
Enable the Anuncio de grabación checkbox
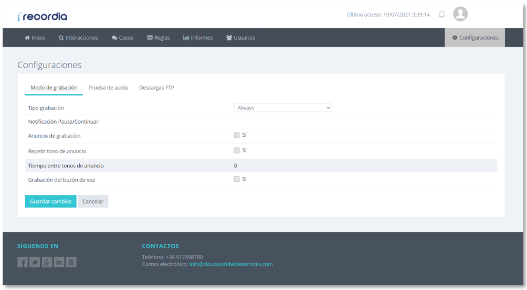pos(237,135)
